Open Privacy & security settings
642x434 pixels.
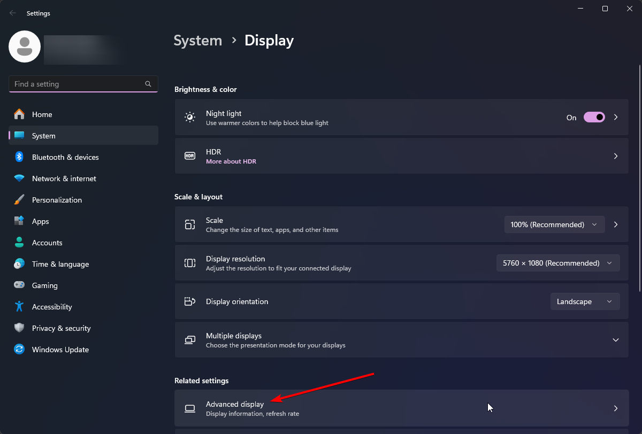click(x=83, y=328)
